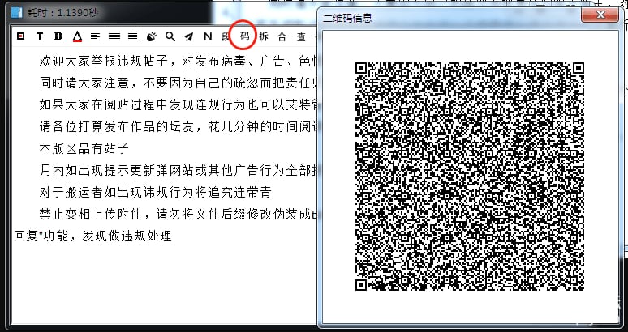Click the 二维码信息 window title
628x332 pixels.
(x=347, y=18)
